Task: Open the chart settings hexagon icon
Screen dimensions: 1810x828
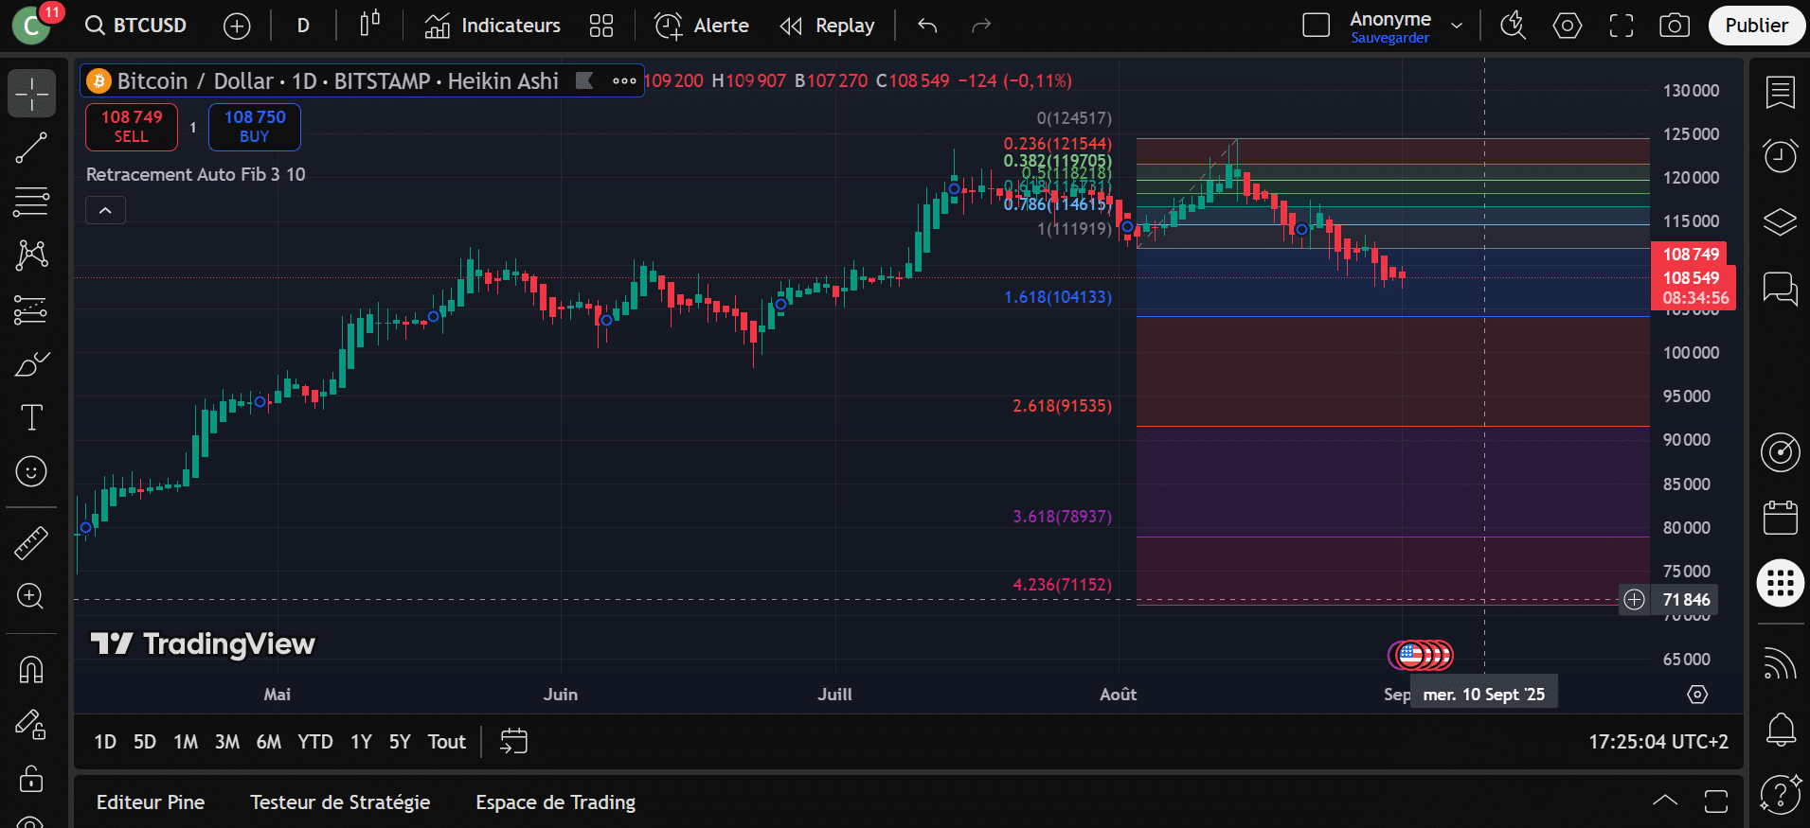Action: pyautogui.click(x=1568, y=26)
